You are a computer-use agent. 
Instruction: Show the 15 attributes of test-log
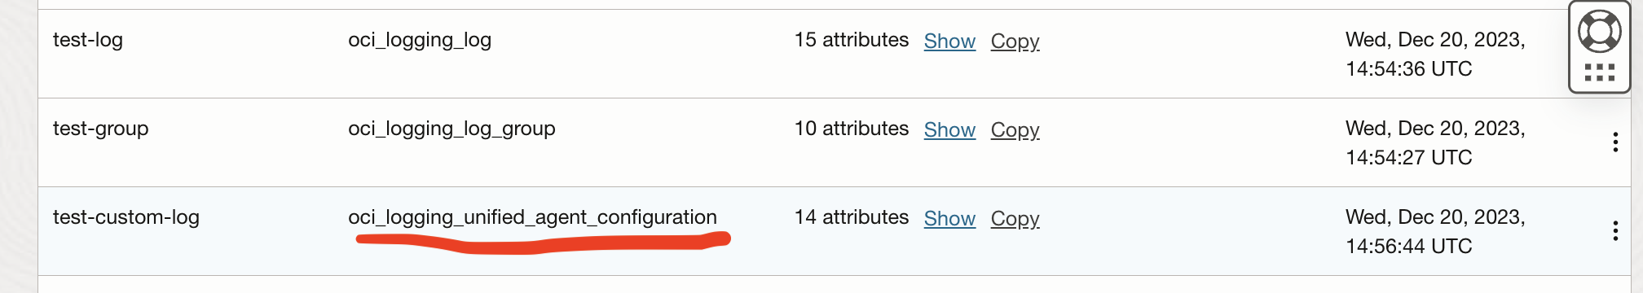949,41
